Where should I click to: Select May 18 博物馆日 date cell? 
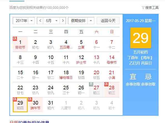coord(66,74)
